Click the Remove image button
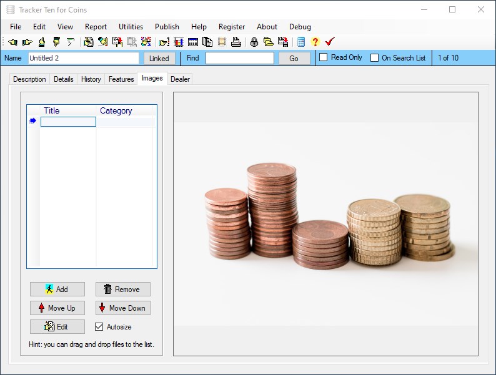 [x=122, y=289]
